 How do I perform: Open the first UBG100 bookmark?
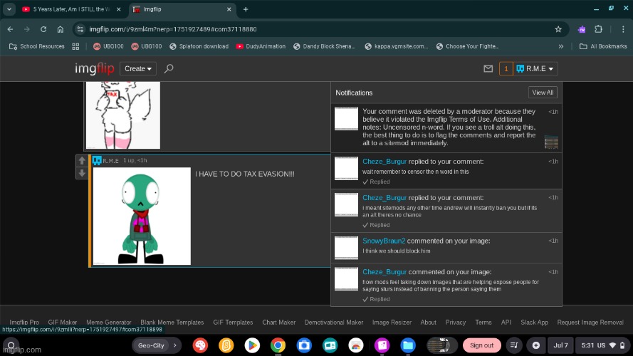tap(108, 46)
